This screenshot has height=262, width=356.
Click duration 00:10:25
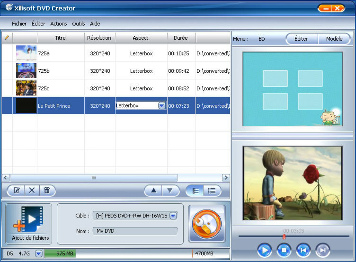coord(179,53)
